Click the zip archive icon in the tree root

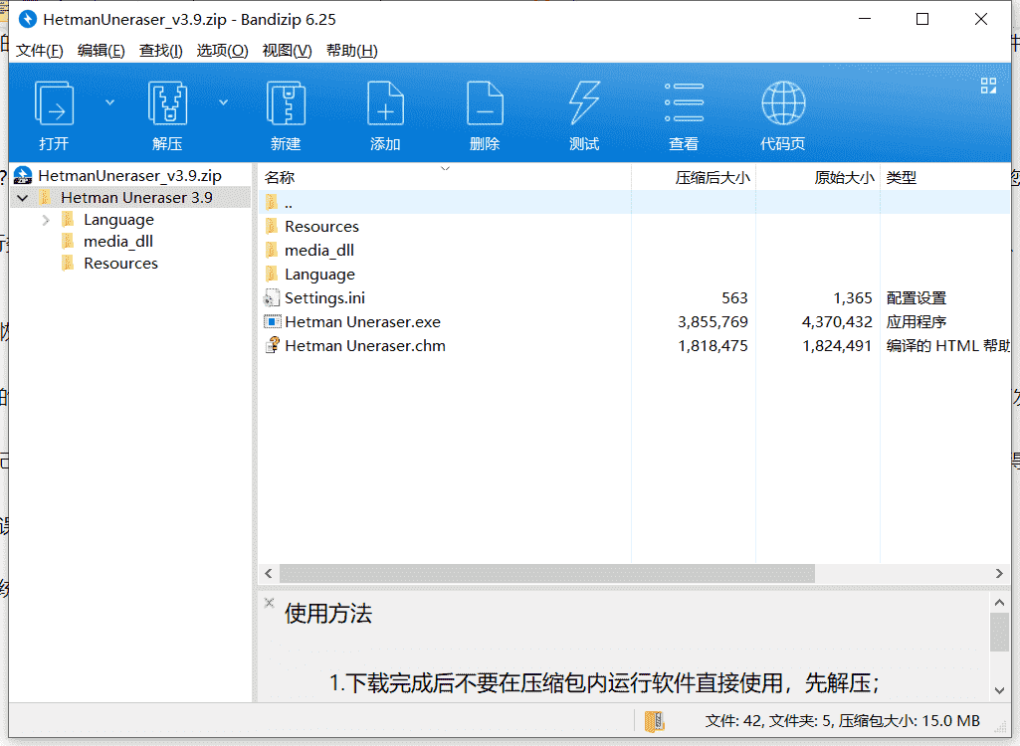[23, 176]
